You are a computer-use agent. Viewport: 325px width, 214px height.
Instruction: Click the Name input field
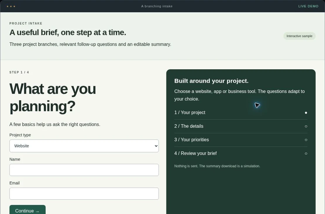click(x=84, y=170)
